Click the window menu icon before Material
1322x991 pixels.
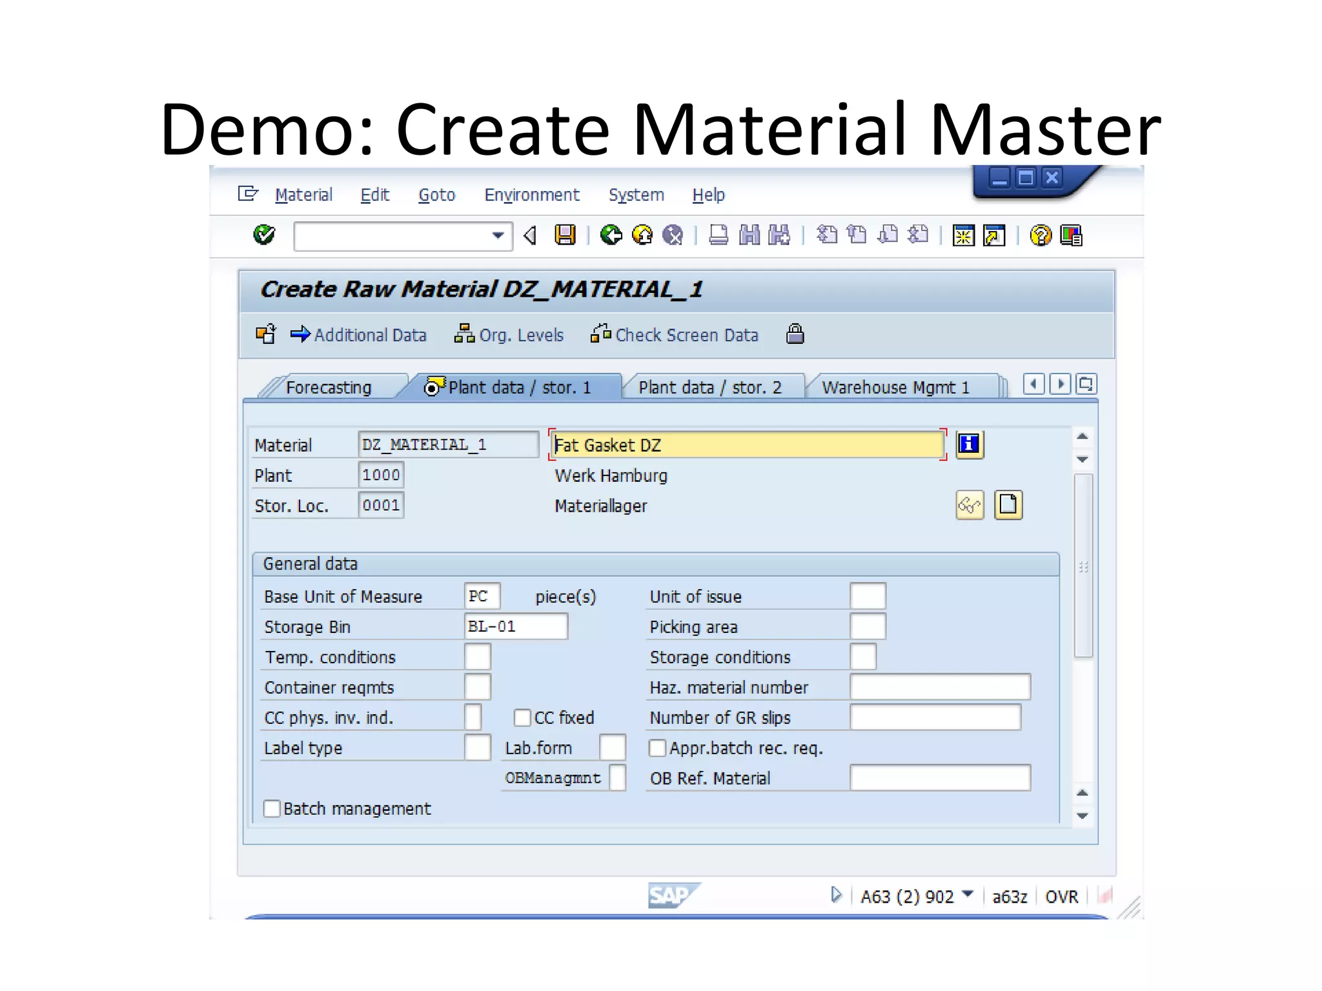pyautogui.click(x=248, y=194)
